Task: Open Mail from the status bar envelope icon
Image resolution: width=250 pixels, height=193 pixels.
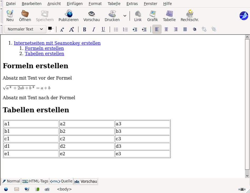Action: coord(17,189)
